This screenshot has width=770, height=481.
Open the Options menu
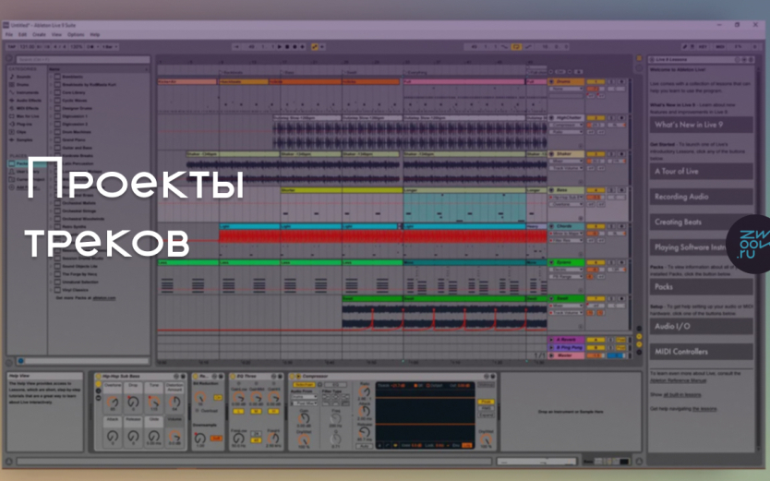point(75,34)
